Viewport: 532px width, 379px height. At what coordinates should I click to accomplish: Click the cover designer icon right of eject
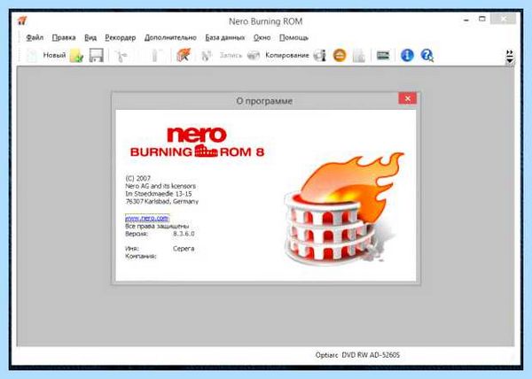358,56
